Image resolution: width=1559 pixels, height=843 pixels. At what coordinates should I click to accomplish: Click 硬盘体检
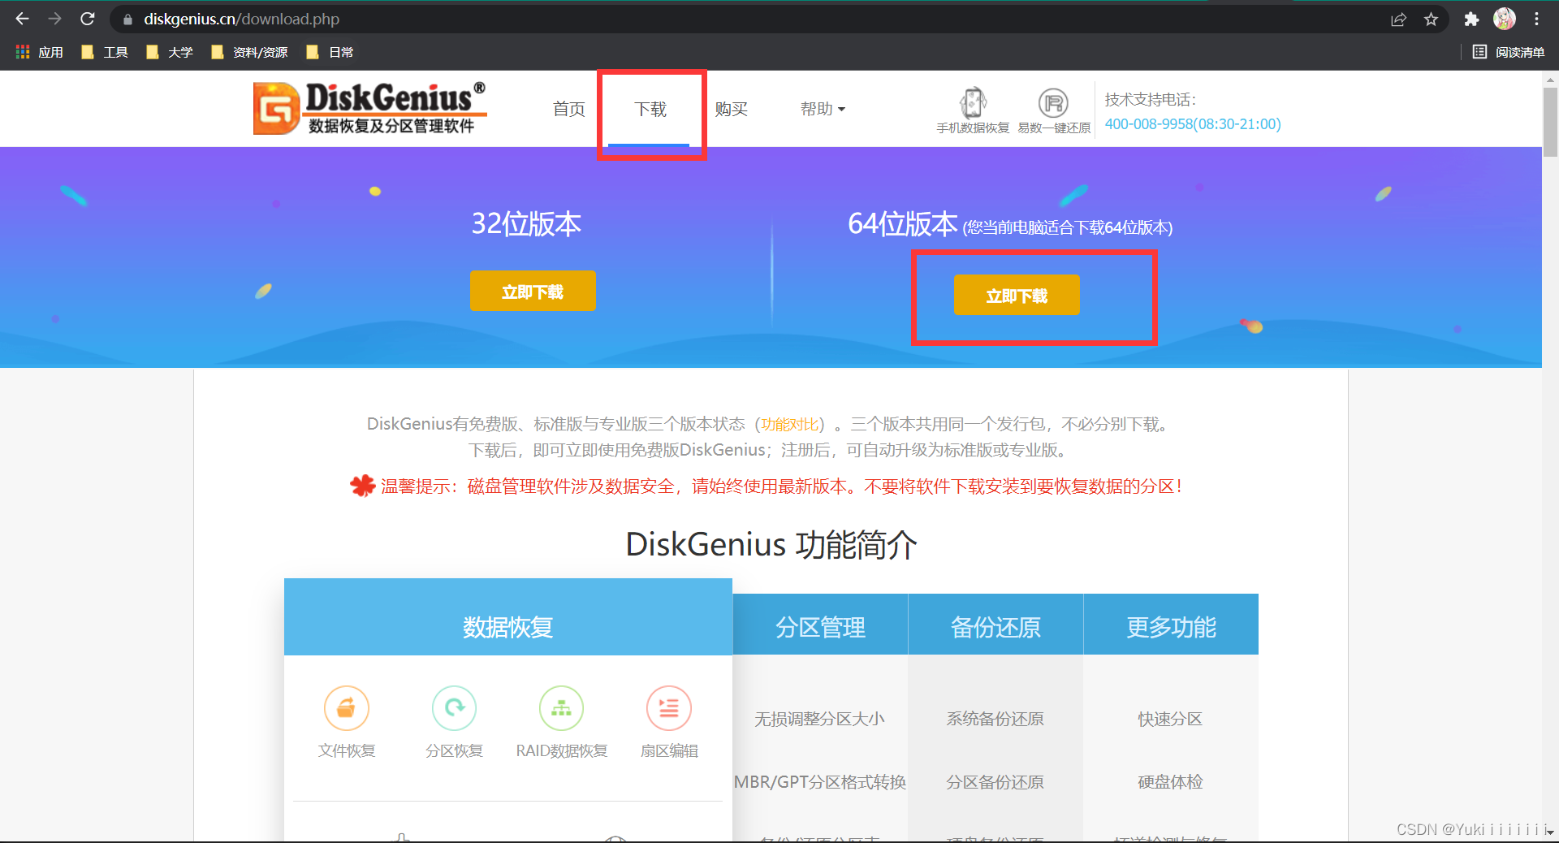click(1170, 782)
